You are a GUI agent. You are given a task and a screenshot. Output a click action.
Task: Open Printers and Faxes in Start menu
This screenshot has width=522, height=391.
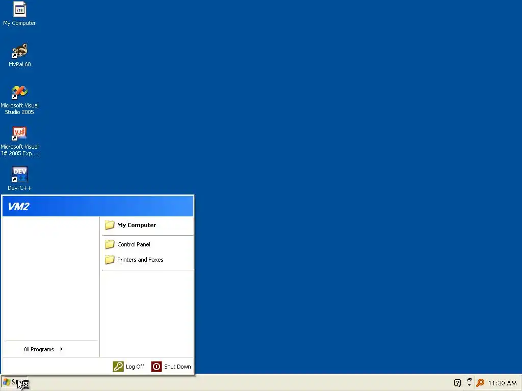(x=147, y=260)
